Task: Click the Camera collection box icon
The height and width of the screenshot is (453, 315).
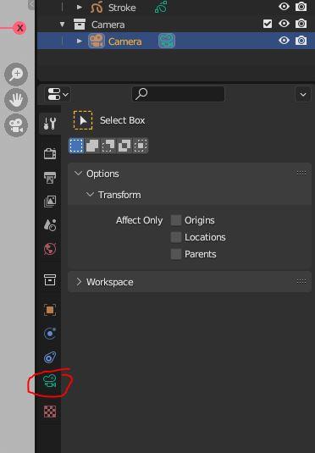Action: click(80, 25)
